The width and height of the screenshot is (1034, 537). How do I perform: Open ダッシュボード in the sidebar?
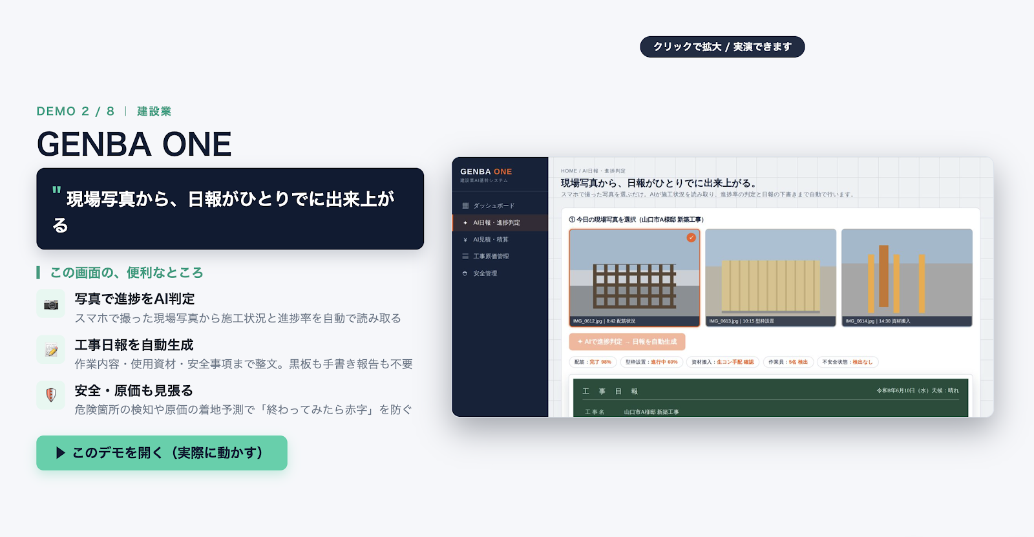500,205
